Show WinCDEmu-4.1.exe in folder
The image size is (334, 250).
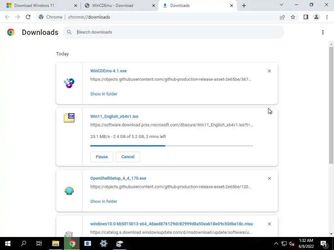coord(104,94)
